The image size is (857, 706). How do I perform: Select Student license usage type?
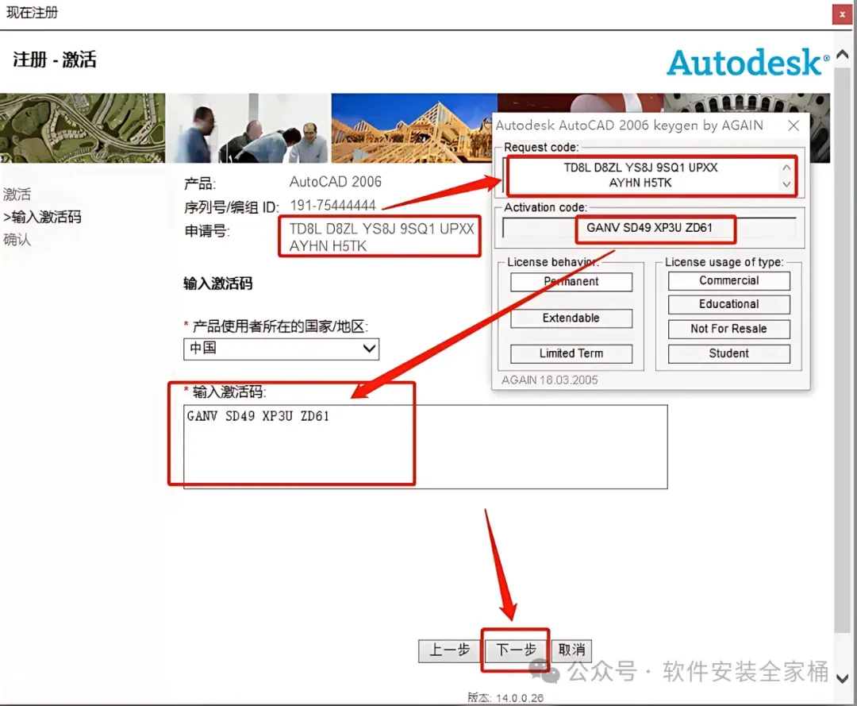click(729, 354)
